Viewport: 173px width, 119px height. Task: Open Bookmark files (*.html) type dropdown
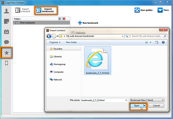(147, 100)
